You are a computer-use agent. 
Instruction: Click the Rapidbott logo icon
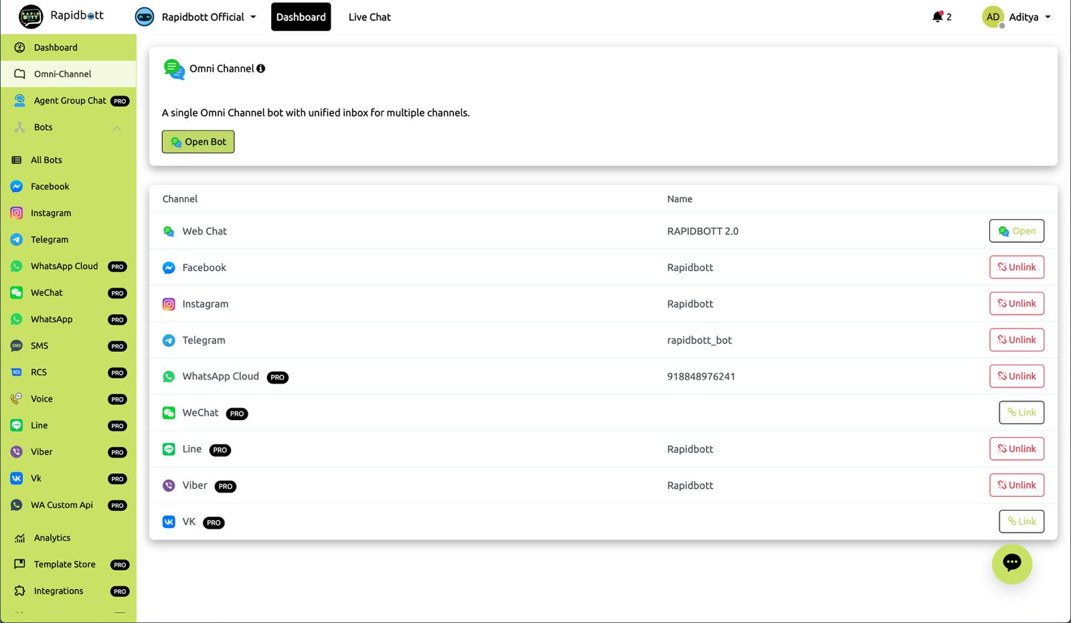31,17
